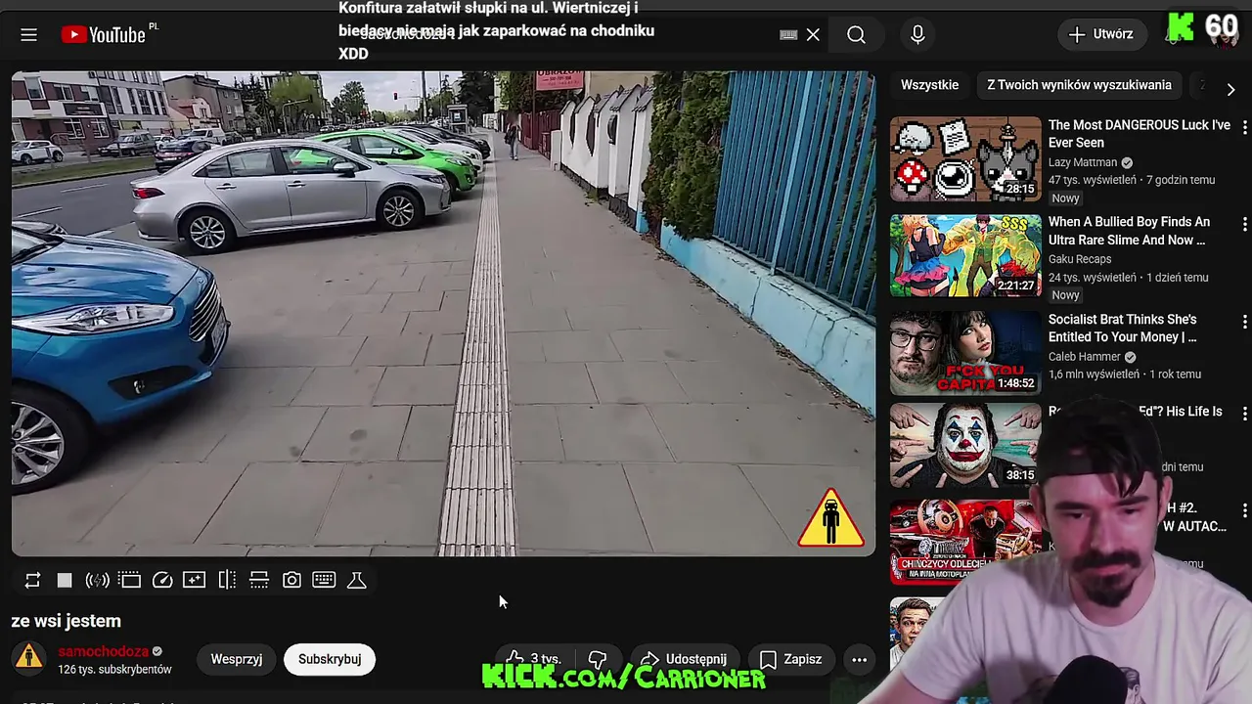
Task: Click '126 tys. subskrybentów' text
Action: [114, 670]
